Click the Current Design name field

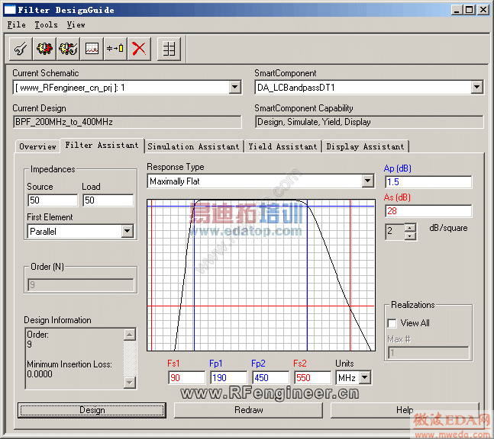[128, 122]
